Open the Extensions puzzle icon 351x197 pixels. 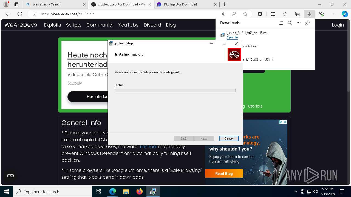(260, 14)
